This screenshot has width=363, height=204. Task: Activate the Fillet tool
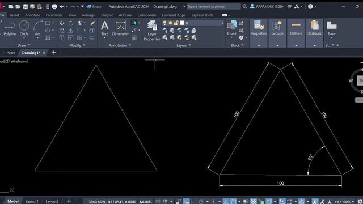[79, 30]
